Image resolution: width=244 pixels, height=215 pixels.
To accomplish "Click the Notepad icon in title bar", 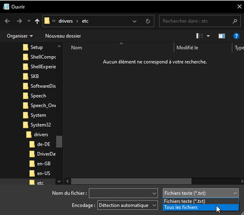I will [6, 7].
